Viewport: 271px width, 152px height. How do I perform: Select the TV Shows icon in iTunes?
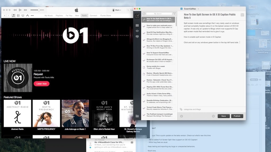pyautogui.click(x=23, y=16)
